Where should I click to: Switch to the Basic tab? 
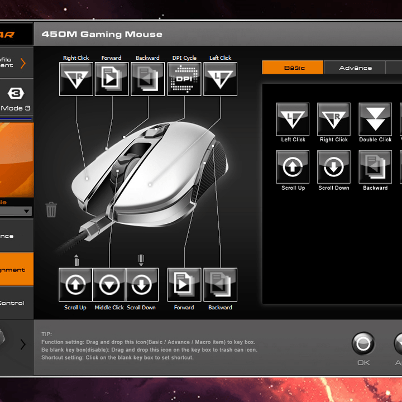[x=293, y=68]
